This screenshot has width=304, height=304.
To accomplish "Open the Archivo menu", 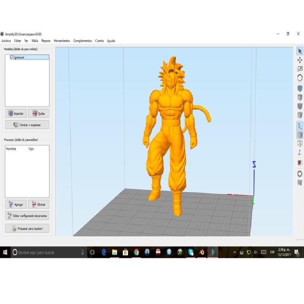I will tap(6, 41).
